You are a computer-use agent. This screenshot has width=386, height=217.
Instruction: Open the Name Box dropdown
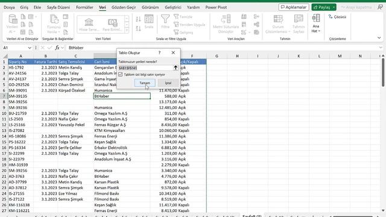click(x=30, y=48)
